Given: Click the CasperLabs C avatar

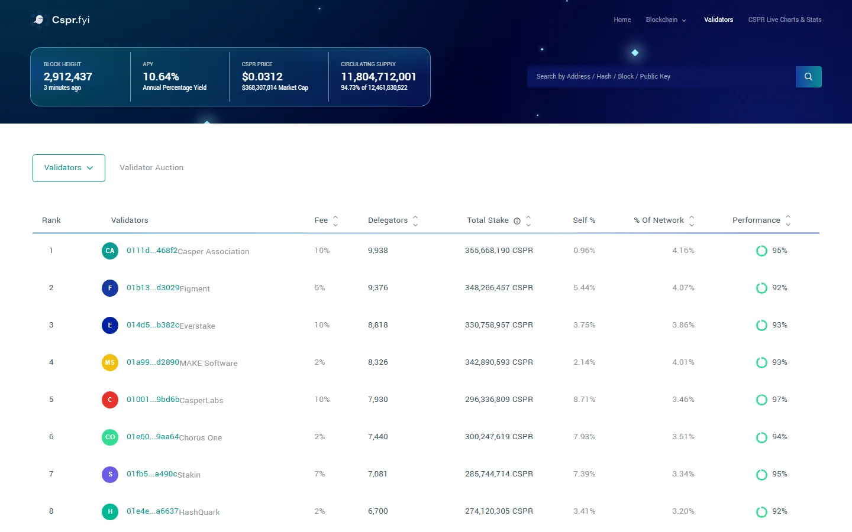Looking at the screenshot, I should point(110,400).
